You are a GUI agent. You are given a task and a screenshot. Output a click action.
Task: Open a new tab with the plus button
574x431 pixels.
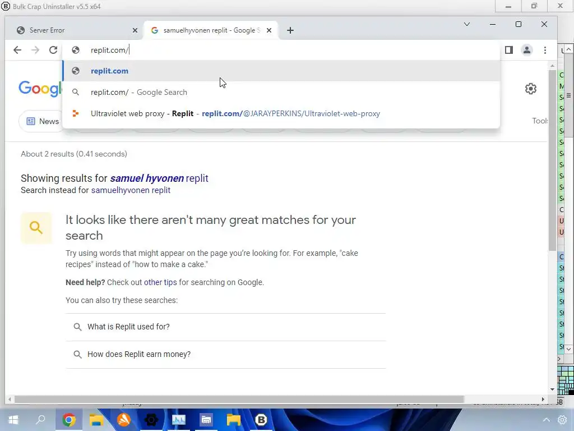tap(290, 30)
